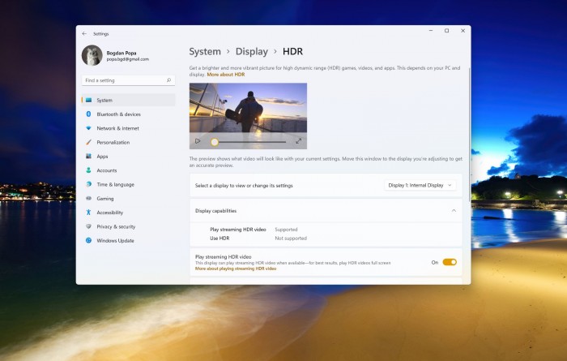Open Bluetooth & devices settings
Viewport: 567px width, 361px height.
118,114
